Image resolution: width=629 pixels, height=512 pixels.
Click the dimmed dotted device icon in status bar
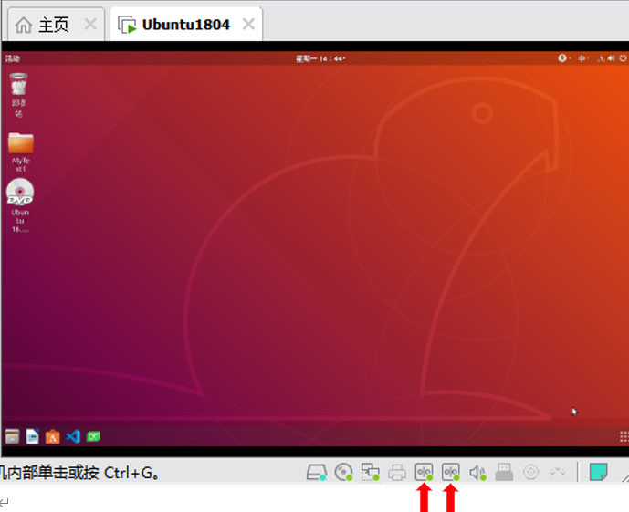558,473
